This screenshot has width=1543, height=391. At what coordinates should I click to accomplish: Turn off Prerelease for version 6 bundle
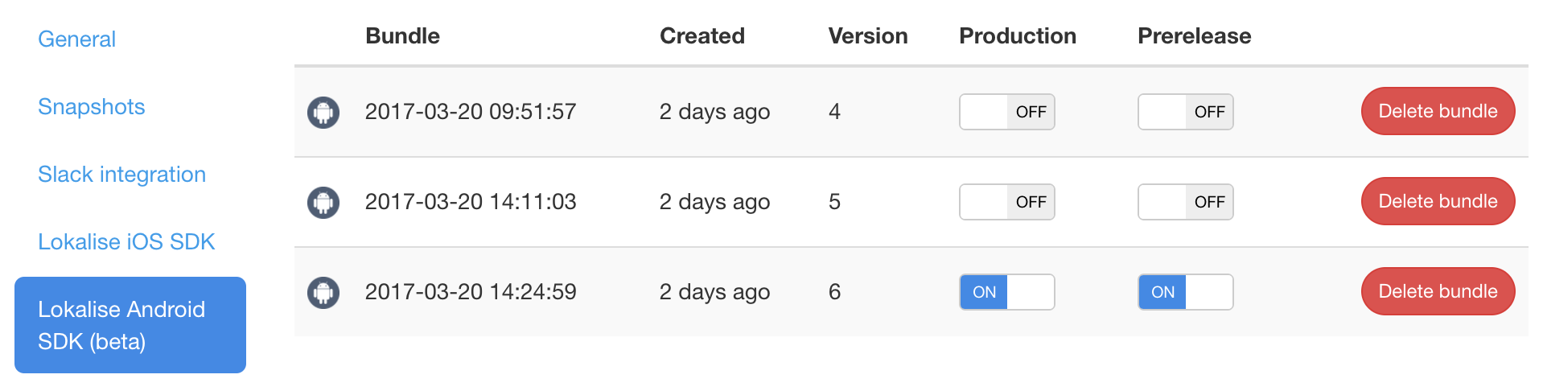(1185, 292)
